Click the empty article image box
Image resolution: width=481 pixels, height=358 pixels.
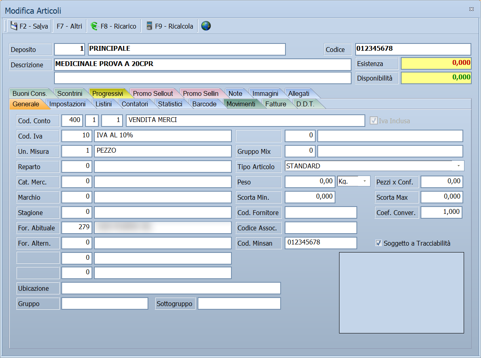[x=402, y=293]
